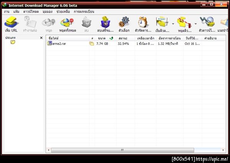Click the 32.54% status cell
Screen dimensions: 230x163
pos(123,44)
